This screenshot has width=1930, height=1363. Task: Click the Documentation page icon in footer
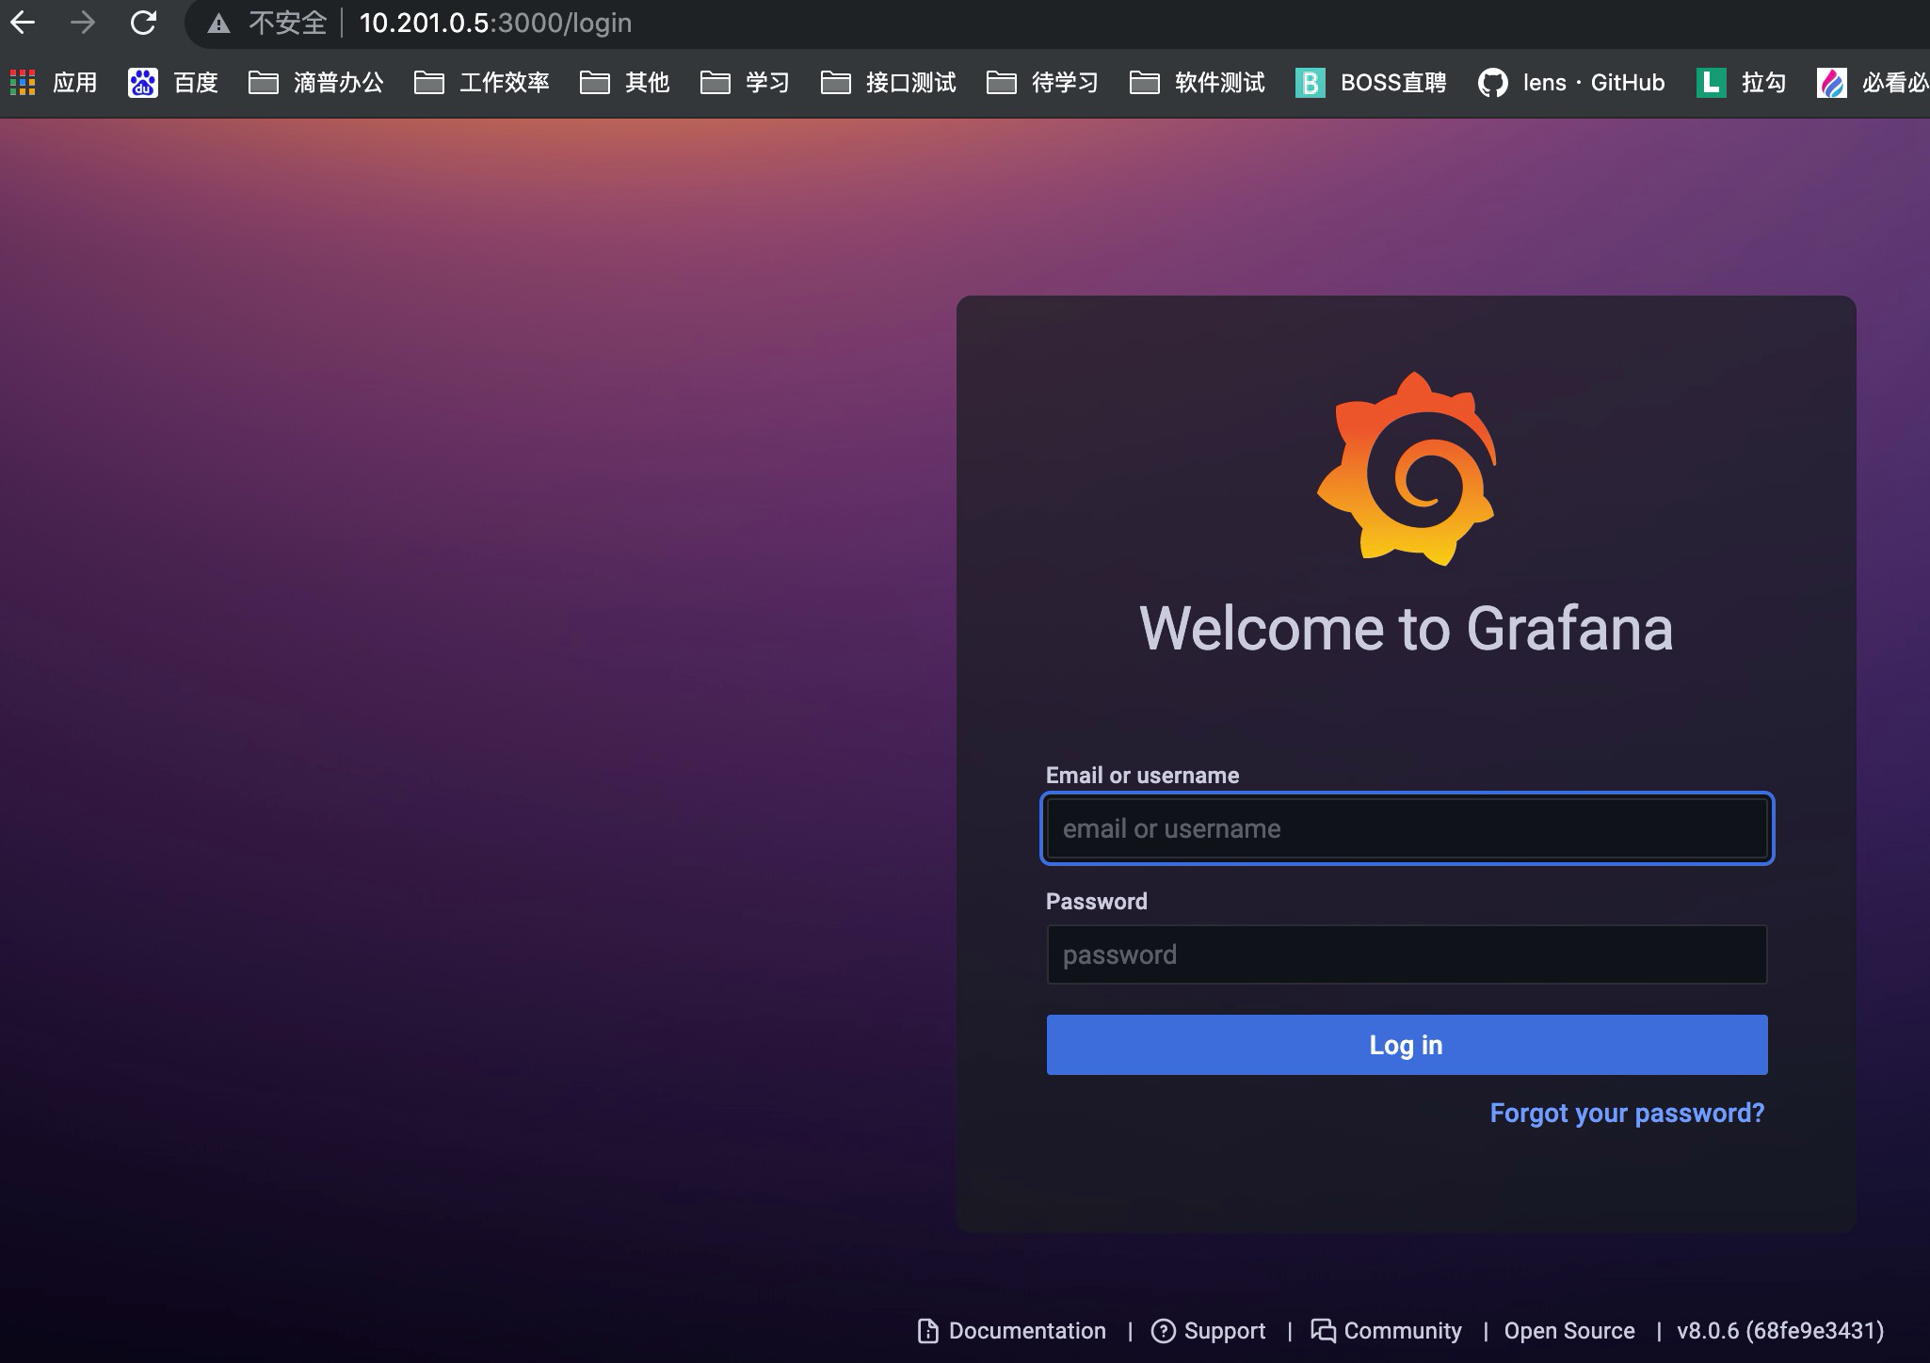coord(927,1331)
